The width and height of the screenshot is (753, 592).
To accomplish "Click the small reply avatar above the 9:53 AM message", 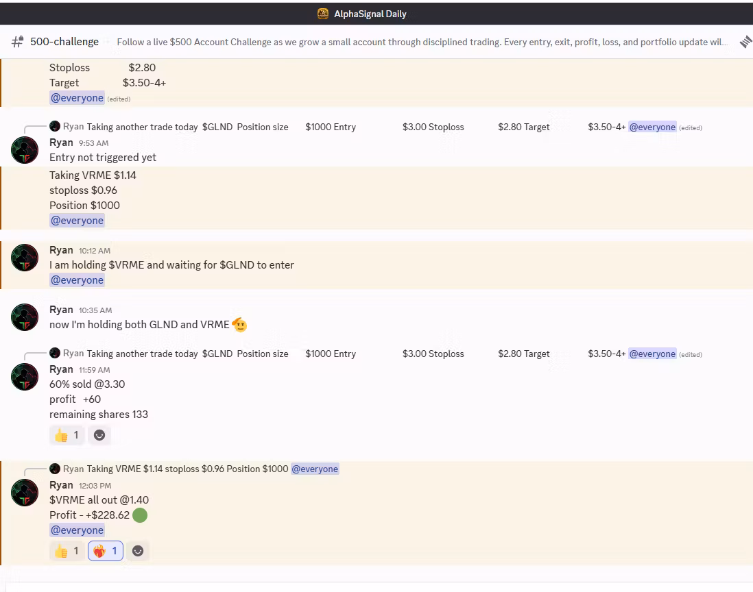I will point(55,126).
